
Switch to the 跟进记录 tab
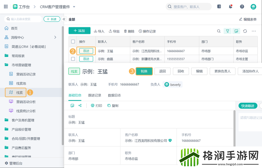click(95, 95)
